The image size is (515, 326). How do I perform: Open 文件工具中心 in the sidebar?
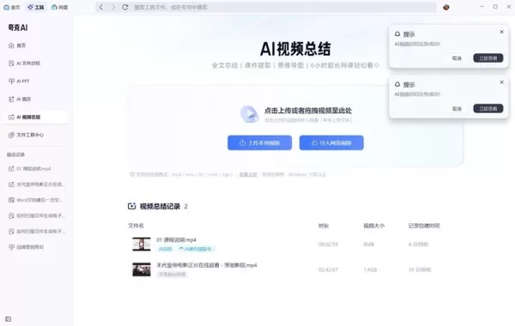(x=35, y=135)
